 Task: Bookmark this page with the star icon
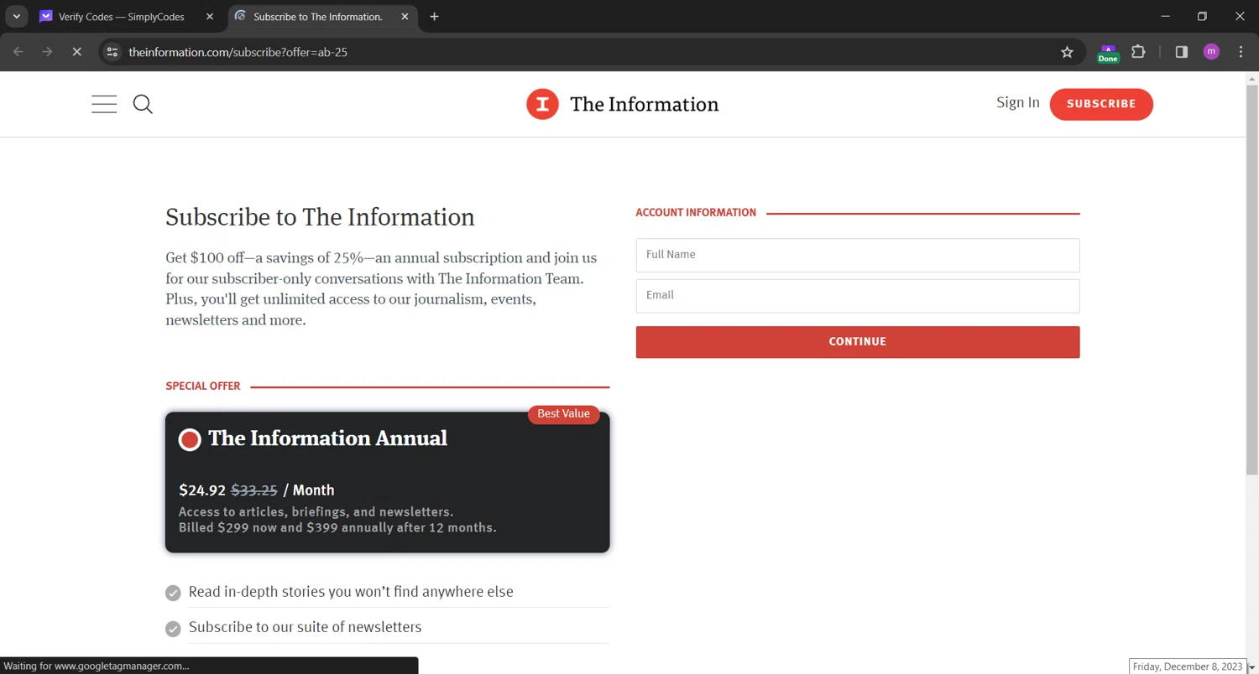(x=1067, y=52)
